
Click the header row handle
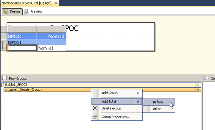coord(4,36)
